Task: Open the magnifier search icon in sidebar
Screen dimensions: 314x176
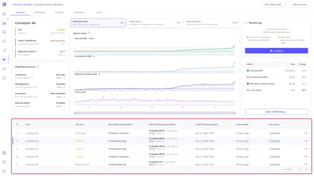Action: pyautogui.click(x=4, y=32)
